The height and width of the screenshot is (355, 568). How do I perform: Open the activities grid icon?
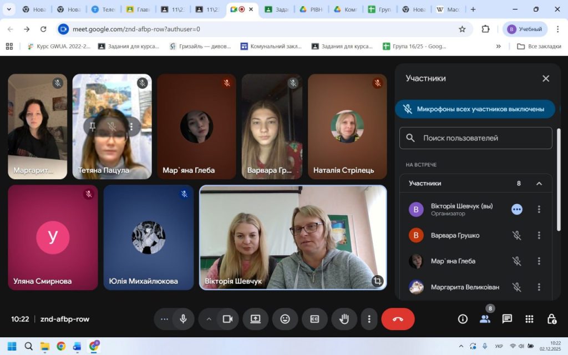pyautogui.click(x=529, y=319)
